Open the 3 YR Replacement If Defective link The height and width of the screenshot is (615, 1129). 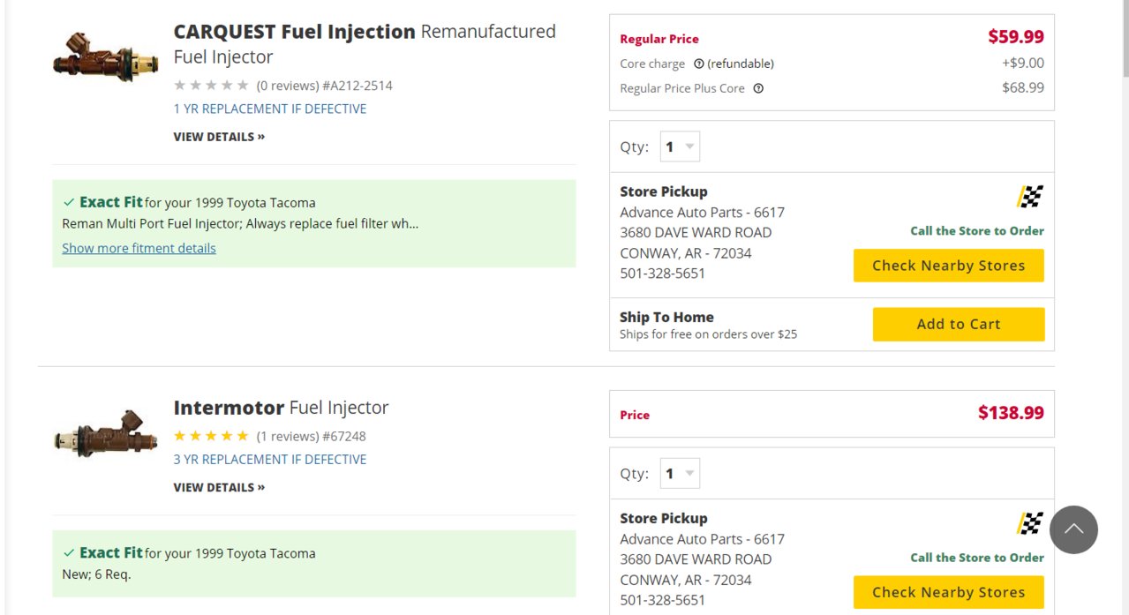click(270, 459)
